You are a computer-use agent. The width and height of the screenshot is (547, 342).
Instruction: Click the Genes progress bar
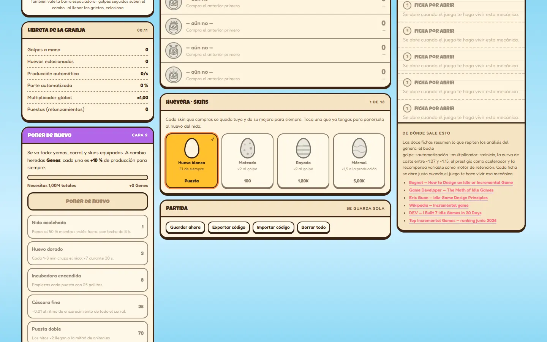pos(88,177)
